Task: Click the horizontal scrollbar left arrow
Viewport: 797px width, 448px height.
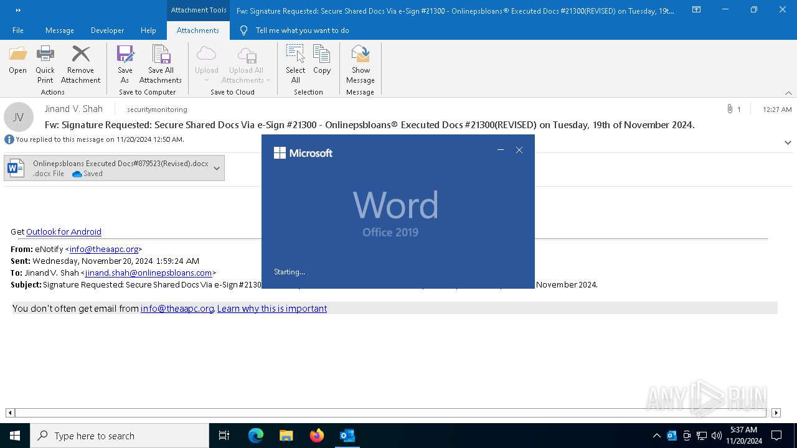Action: (10, 413)
